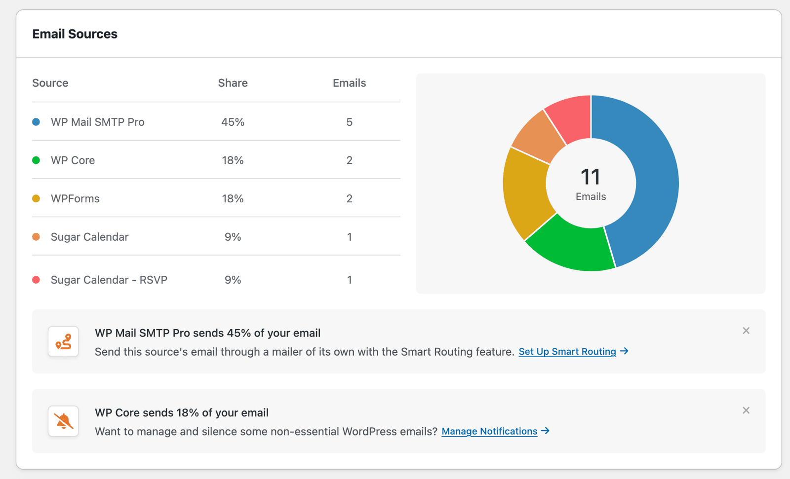790x479 pixels.
Task: Click the Smart Routing route icon
Action: 63,341
